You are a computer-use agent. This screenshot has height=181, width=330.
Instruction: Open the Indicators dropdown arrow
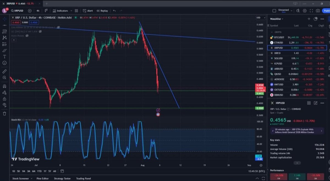71,11
